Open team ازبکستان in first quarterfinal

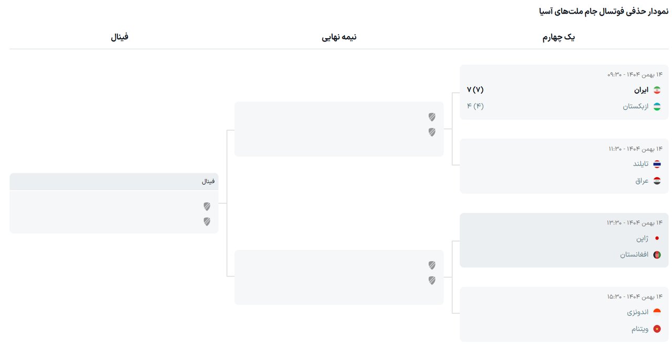tap(636, 106)
